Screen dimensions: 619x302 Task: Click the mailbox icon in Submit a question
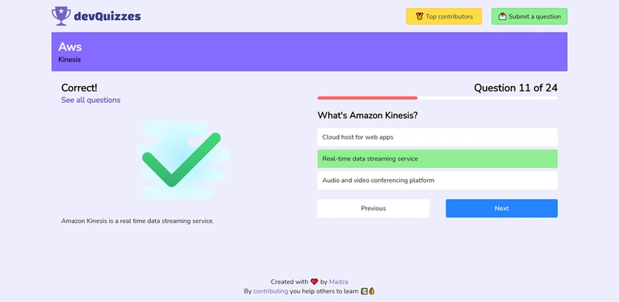pos(502,16)
